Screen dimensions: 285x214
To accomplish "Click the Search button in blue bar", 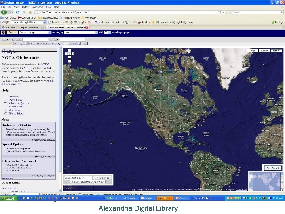I will [x=12, y=32].
